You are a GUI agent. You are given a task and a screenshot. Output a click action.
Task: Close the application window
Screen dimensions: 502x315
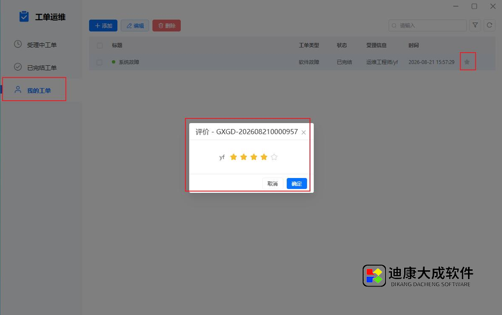493,7
